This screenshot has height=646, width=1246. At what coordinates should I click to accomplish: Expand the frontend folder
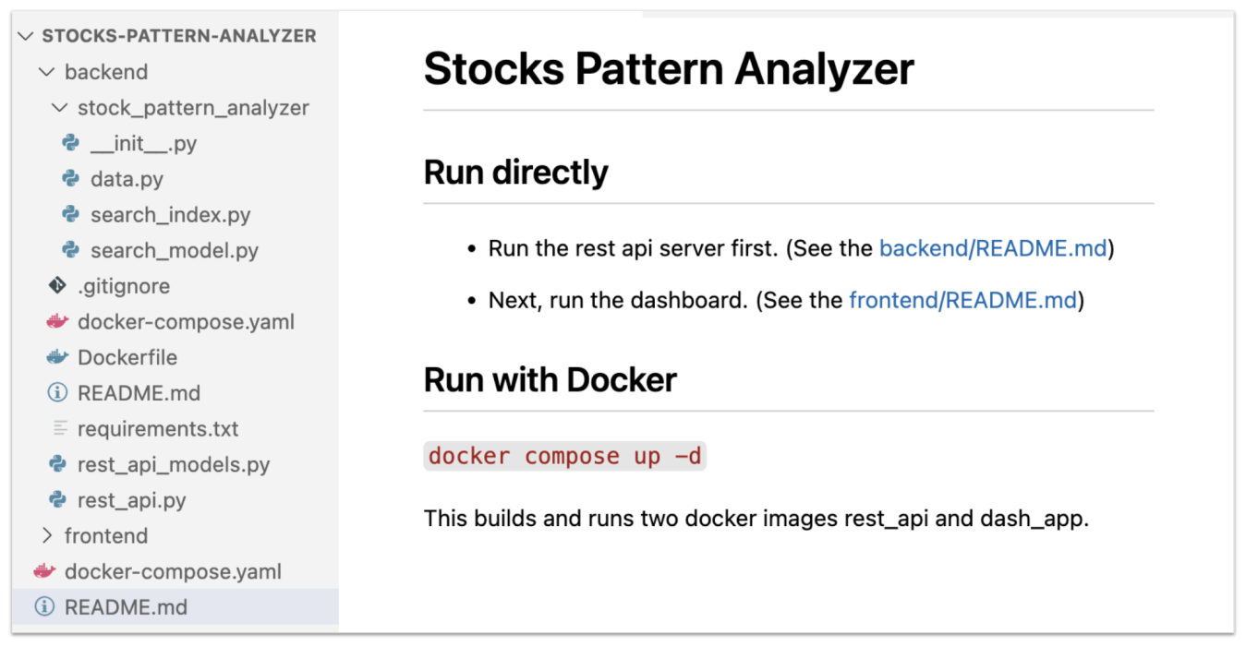(x=47, y=535)
